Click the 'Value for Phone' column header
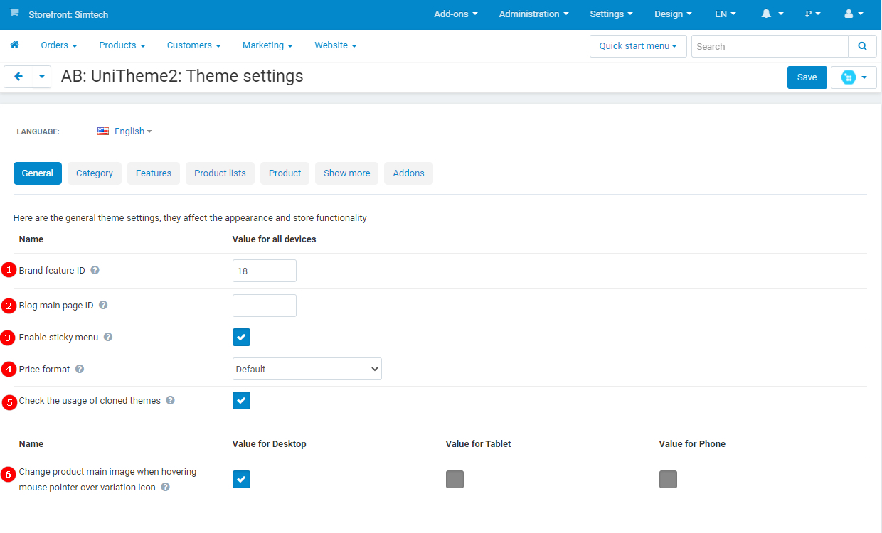Viewport: 882px width, 533px height. pyautogui.click(x=693, y=444)
